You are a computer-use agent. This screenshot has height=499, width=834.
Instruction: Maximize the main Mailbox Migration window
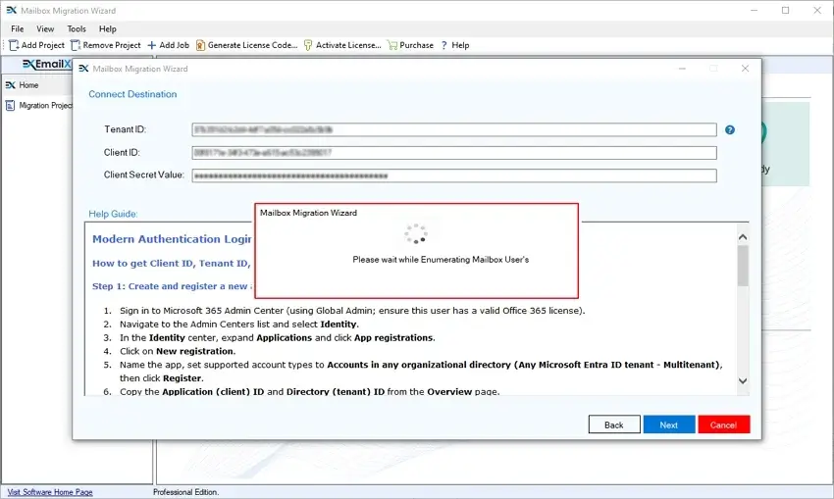pos(786,10)
